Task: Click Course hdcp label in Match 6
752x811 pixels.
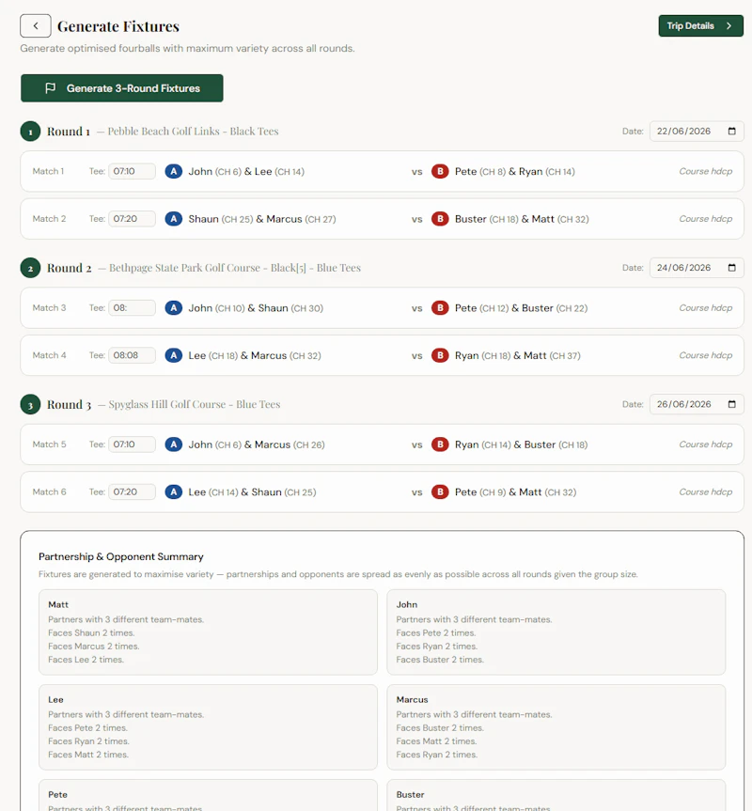Action: coord(705,491)
